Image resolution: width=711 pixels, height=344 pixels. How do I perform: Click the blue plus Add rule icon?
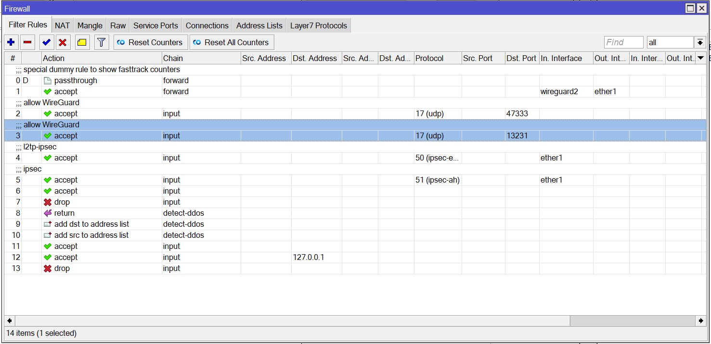(x=11, y=42)
